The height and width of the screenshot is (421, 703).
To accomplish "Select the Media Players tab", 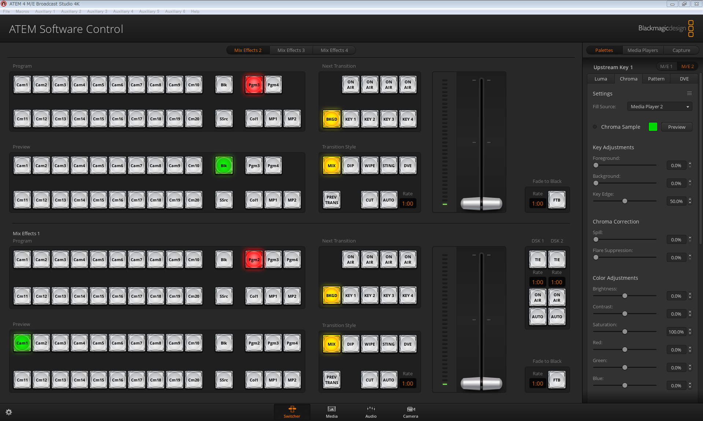I will tap(642, 50).
